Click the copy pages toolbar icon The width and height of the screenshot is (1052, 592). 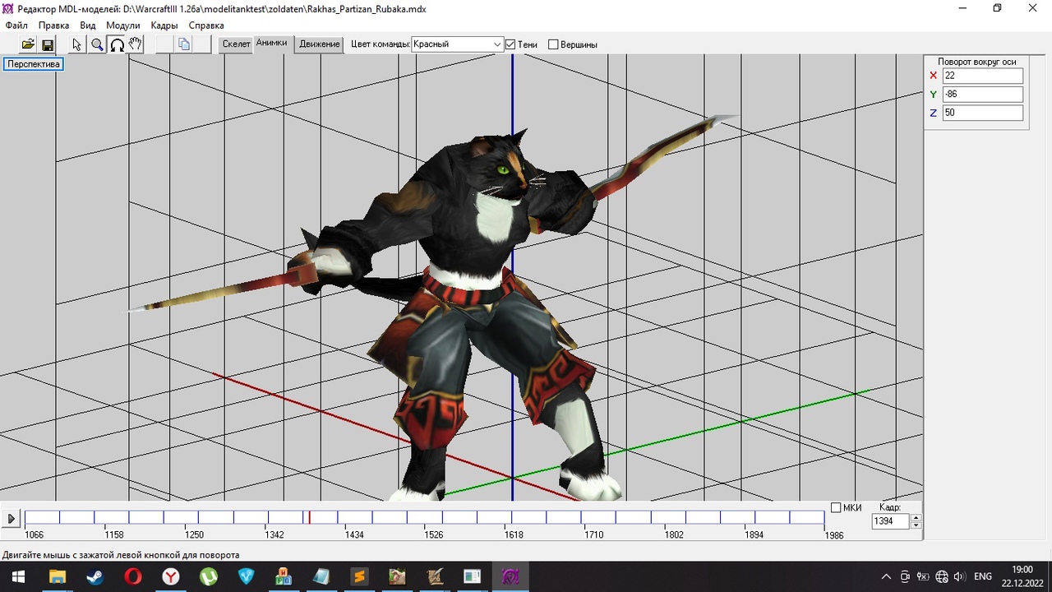[x=184, y=44]
